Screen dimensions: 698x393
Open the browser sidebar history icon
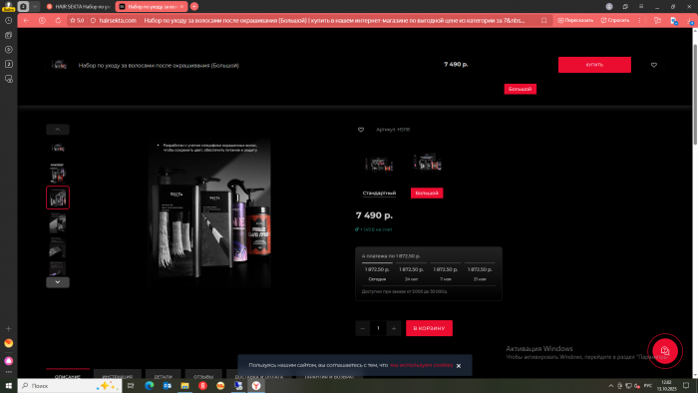click(8, 21)
